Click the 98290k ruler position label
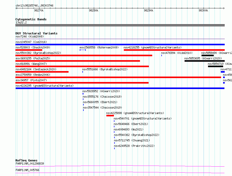 click(149, 10)
